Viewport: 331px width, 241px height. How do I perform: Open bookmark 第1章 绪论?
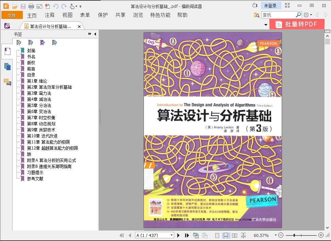[x=37, y=81]
